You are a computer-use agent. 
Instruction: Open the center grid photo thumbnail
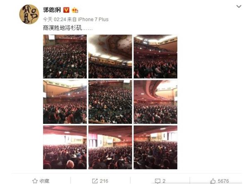(110, 102)
